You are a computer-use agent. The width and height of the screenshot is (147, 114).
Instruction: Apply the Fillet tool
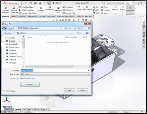(79, 8)
